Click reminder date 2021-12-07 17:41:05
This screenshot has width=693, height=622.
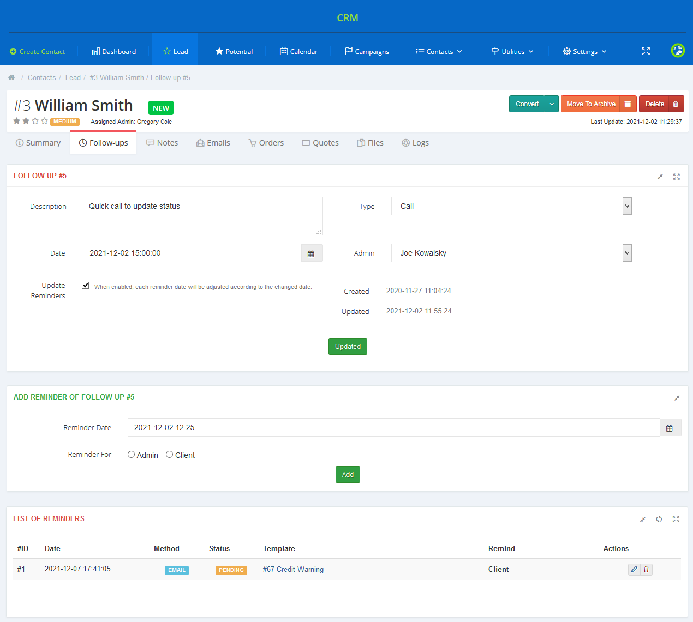click(77, 569)
